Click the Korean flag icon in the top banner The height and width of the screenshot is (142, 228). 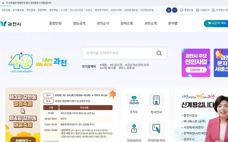coord(3,3)
